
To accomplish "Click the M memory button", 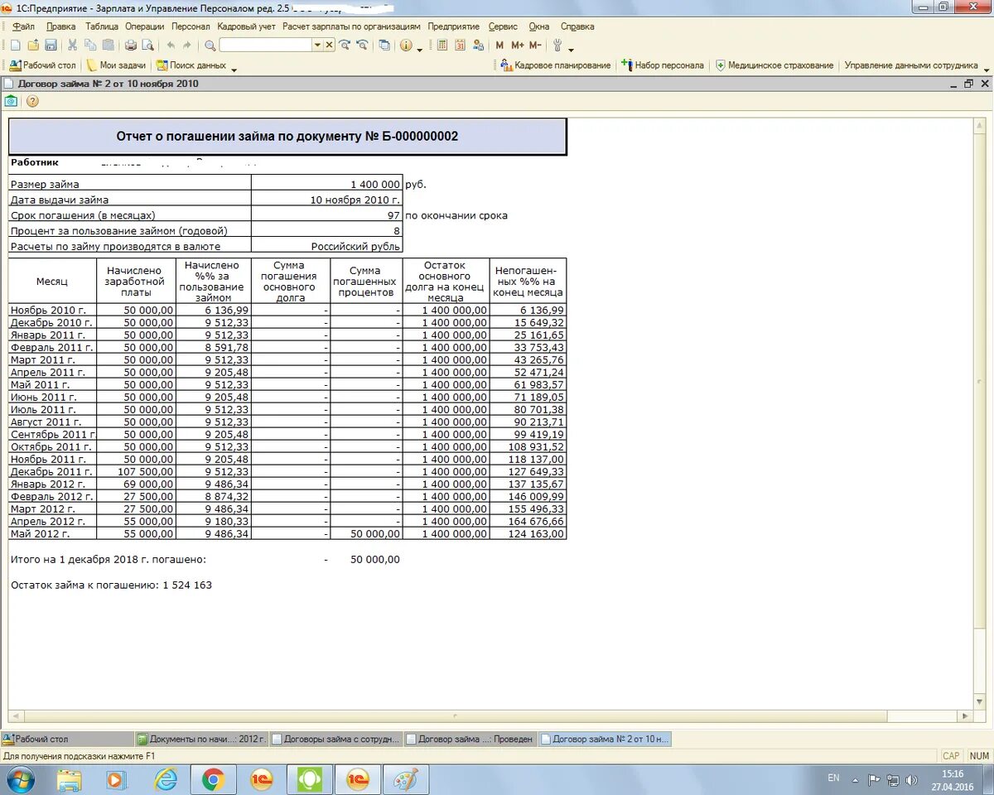I will [499, 46].
